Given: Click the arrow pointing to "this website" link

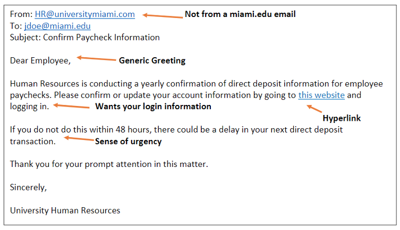Looking at the screenshot, I should pos(314,108).
